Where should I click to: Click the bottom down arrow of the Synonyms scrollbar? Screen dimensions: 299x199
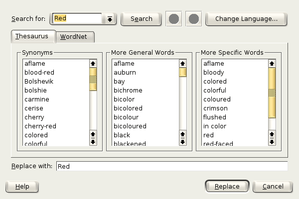click(93, 142)
